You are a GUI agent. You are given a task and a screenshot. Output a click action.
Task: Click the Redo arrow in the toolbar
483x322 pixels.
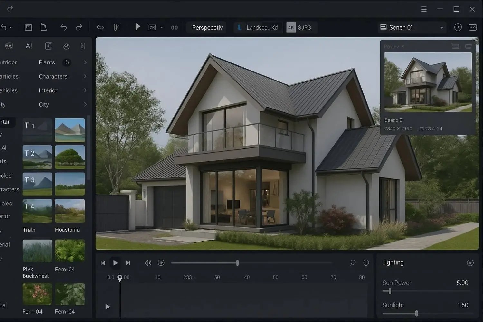click(x=79, y=27)
